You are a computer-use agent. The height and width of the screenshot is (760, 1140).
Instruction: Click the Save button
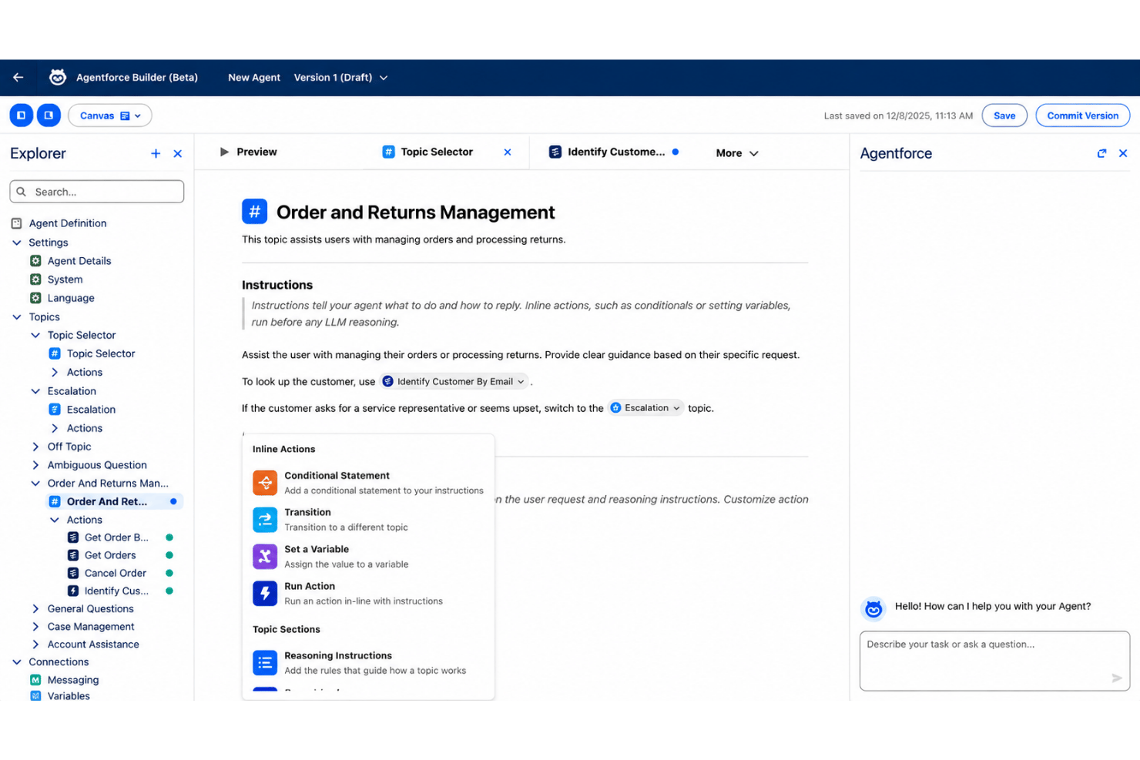pos(1004,116)
